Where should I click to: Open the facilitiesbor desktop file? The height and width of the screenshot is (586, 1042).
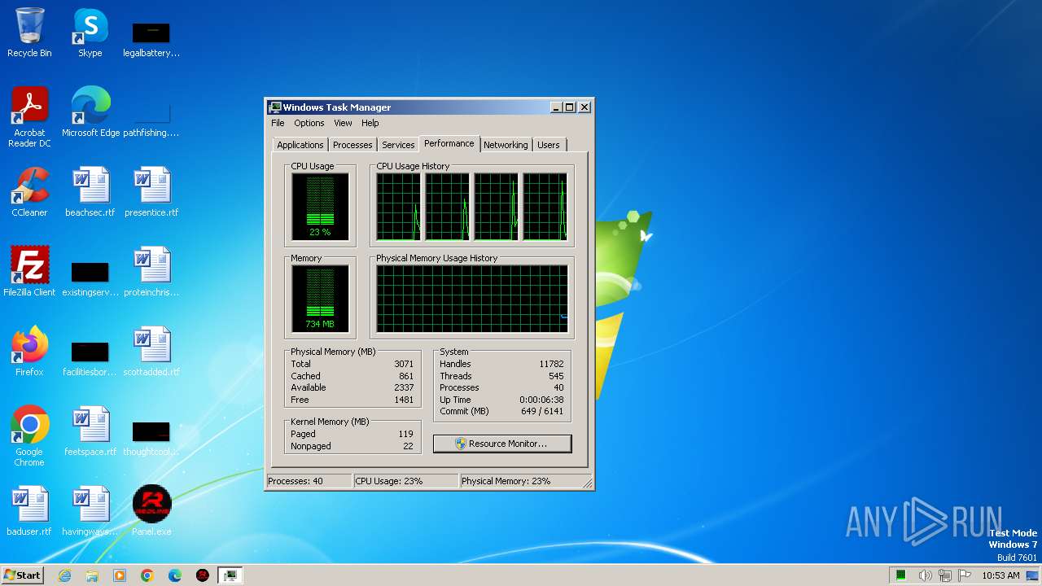[x=90, y=357]
